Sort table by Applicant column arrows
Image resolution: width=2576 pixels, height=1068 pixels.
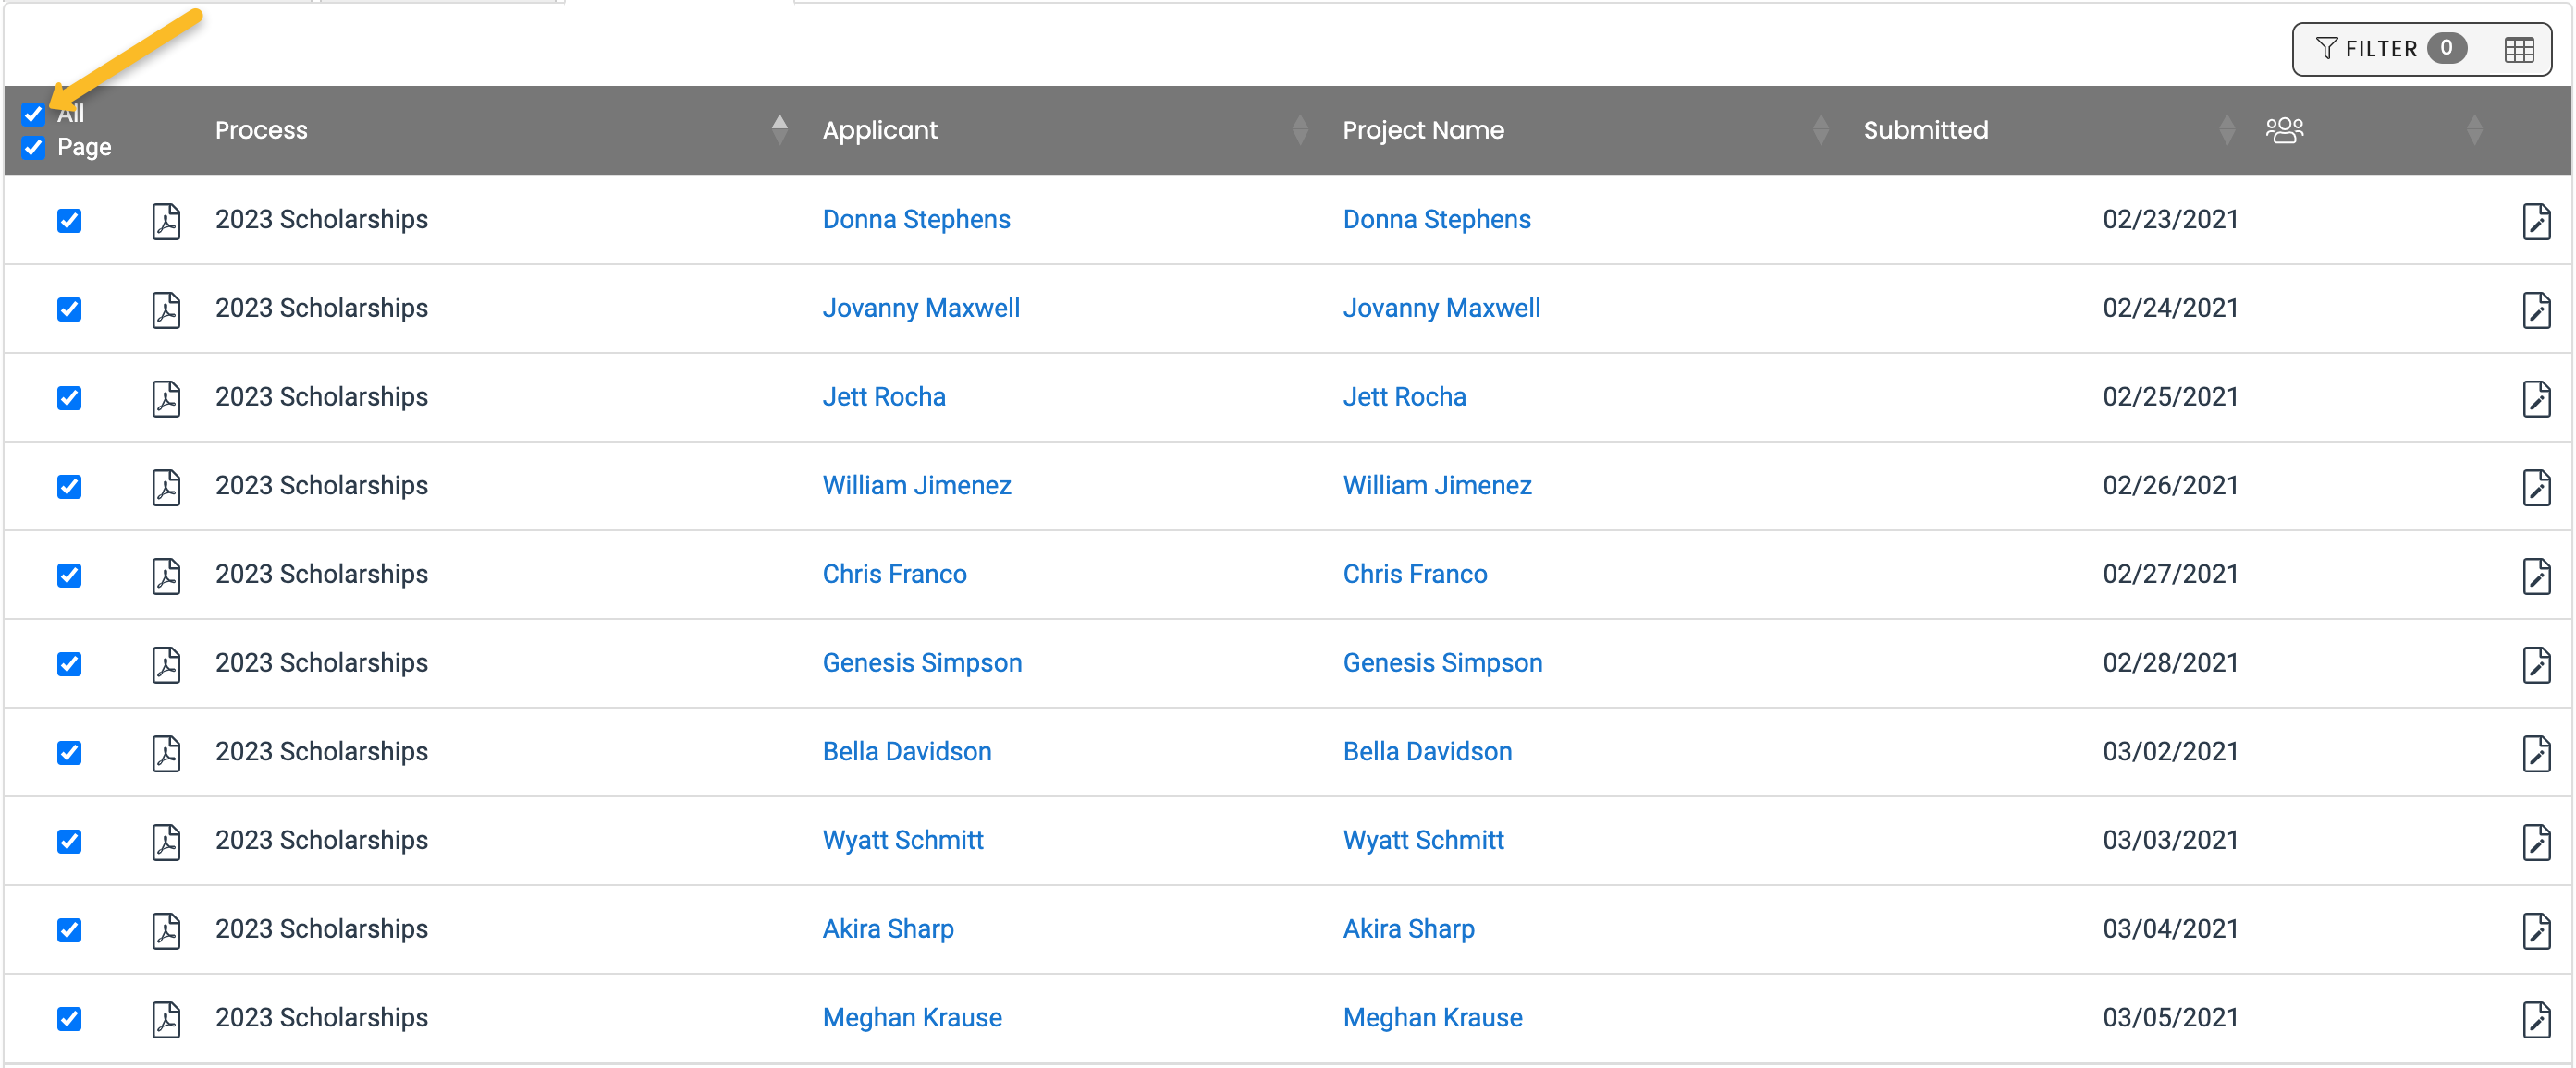tap(1299, 130)
